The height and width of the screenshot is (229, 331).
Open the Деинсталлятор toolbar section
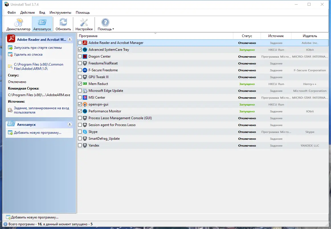(x=18, y=24)
